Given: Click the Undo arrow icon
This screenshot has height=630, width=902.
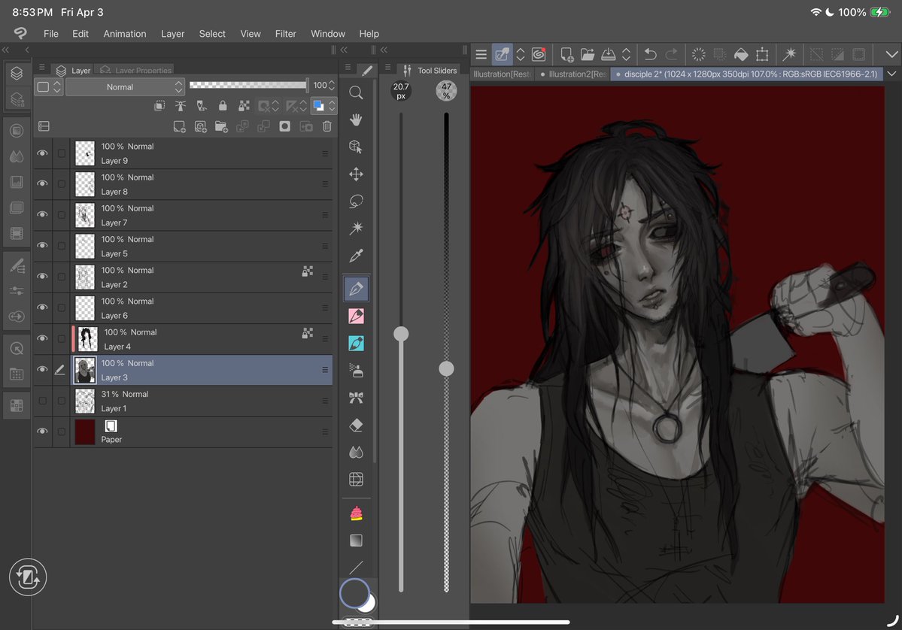Looking at the screenshot, I should point(651,54).
